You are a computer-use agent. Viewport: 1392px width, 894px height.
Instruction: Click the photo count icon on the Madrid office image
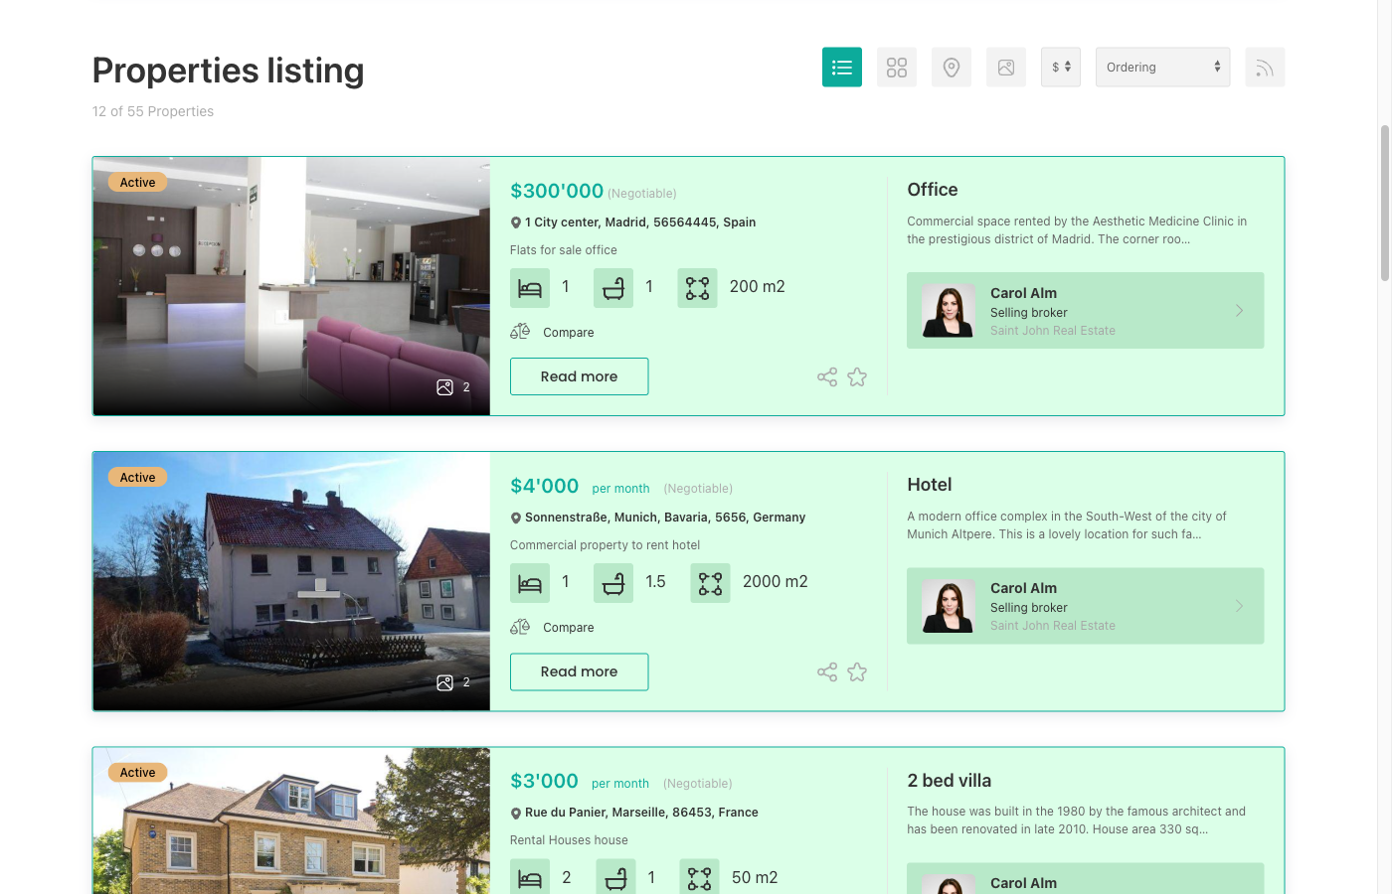tap(444, 386)
